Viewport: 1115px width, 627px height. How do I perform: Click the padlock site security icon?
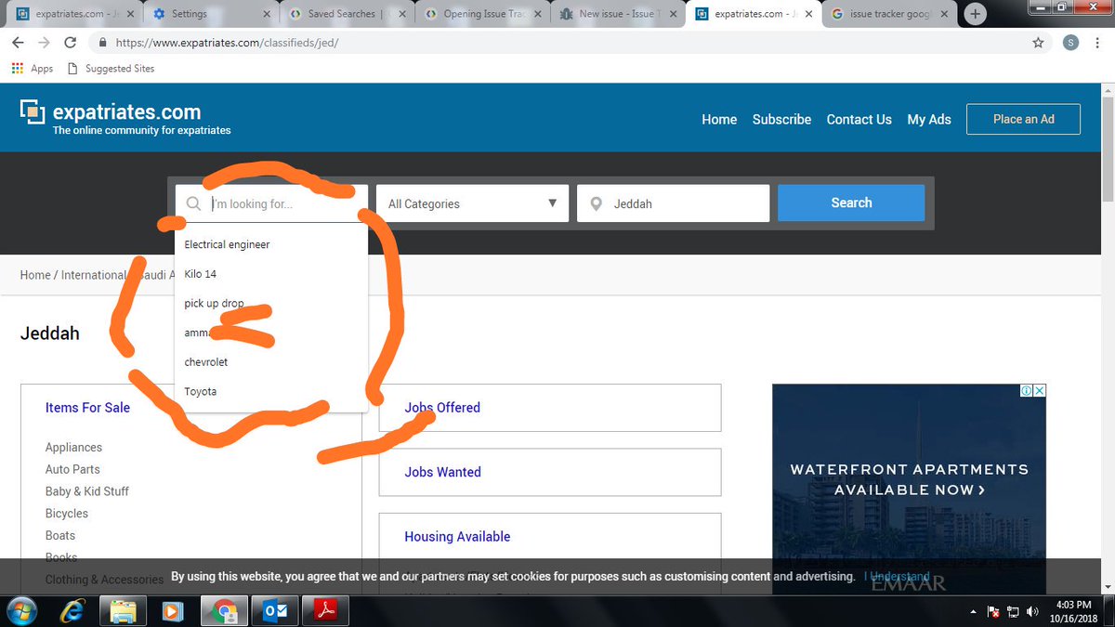[102, 43]
